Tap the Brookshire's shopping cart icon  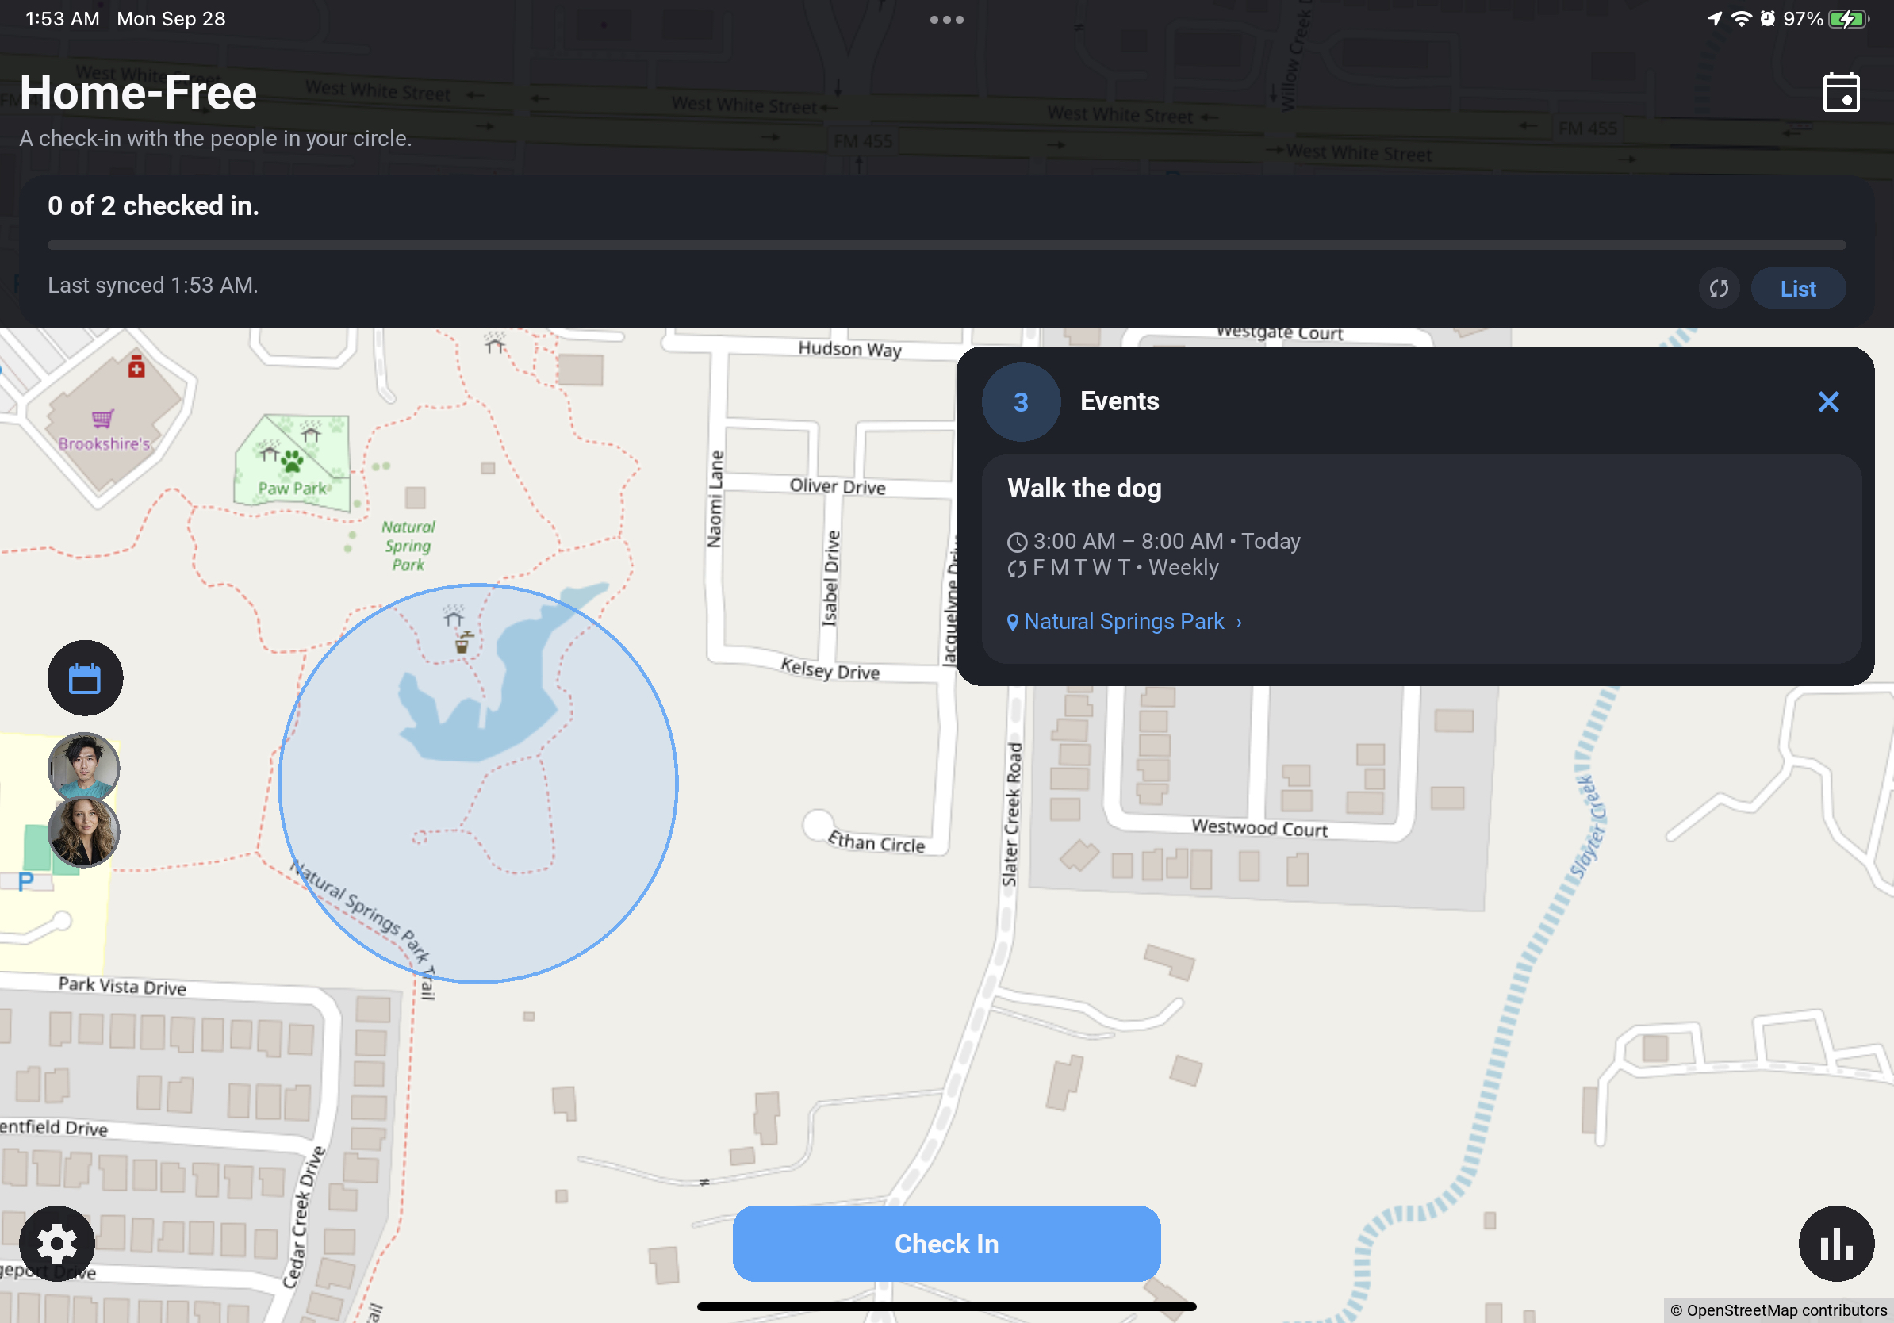click(x=102, y=418)
